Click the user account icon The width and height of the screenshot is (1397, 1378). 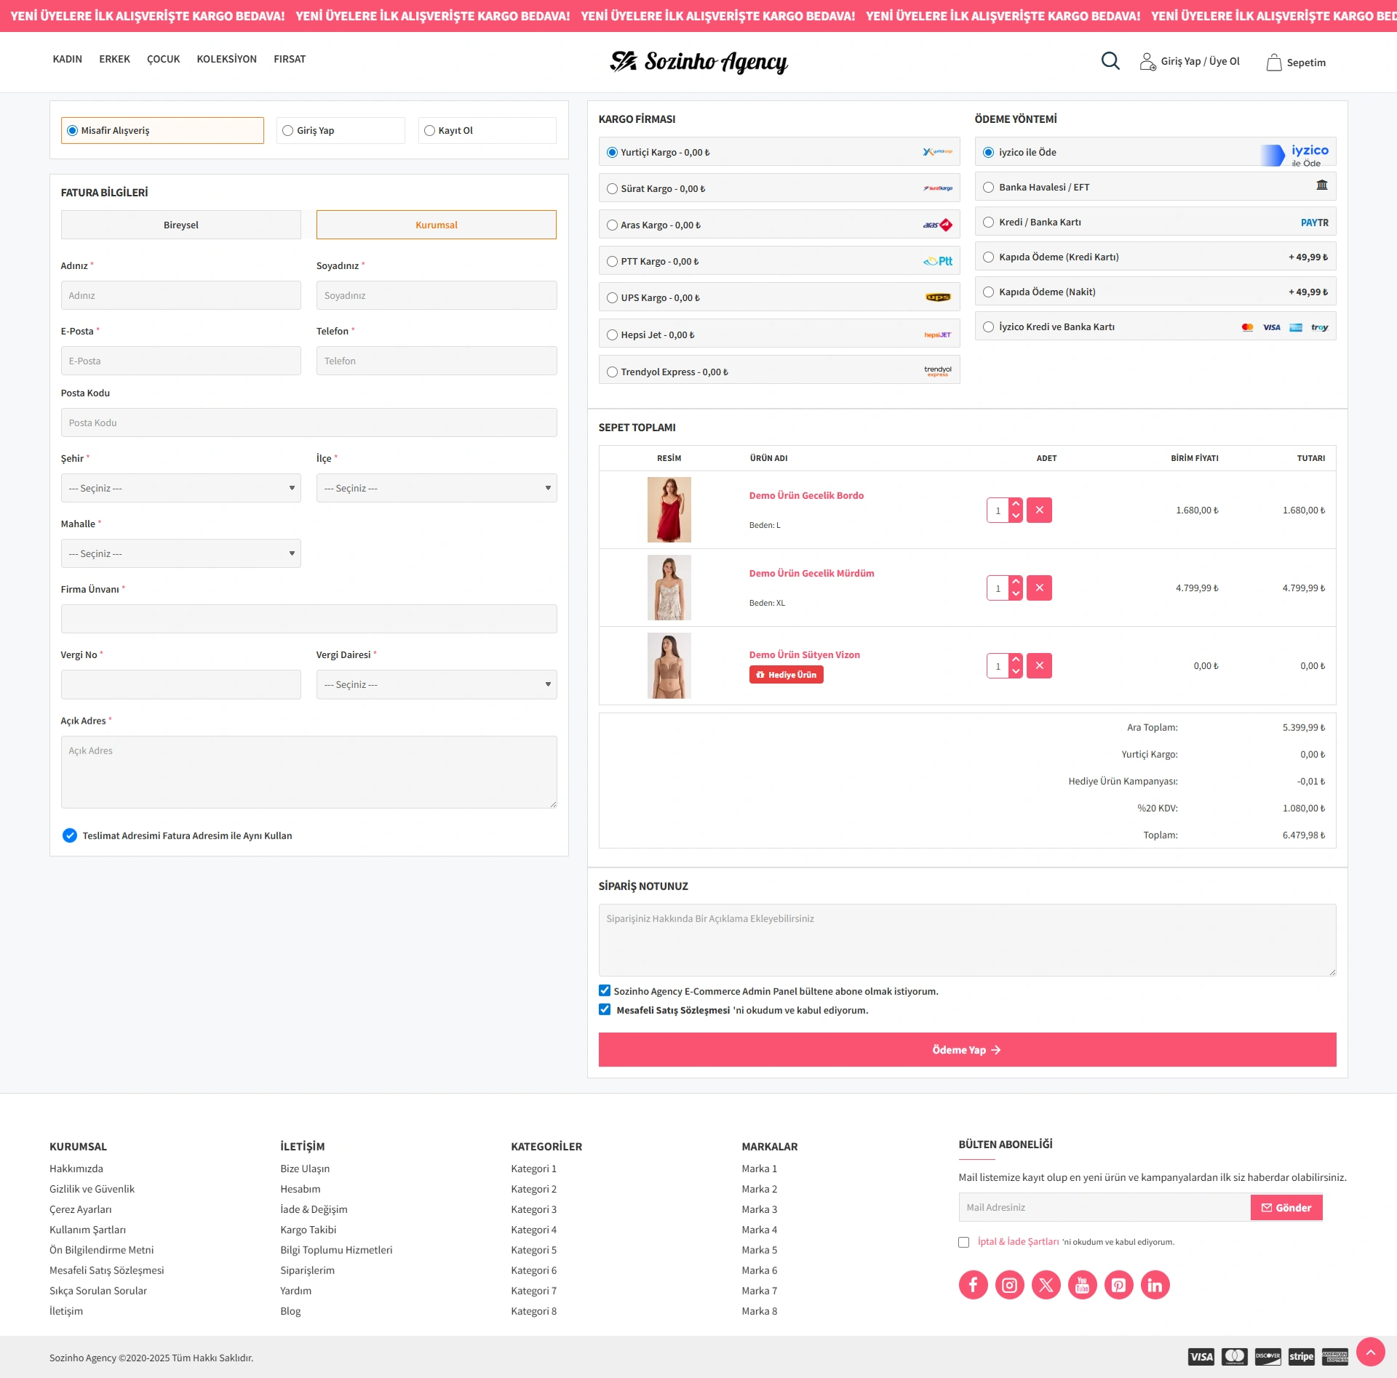click(x=1147, y=62)
